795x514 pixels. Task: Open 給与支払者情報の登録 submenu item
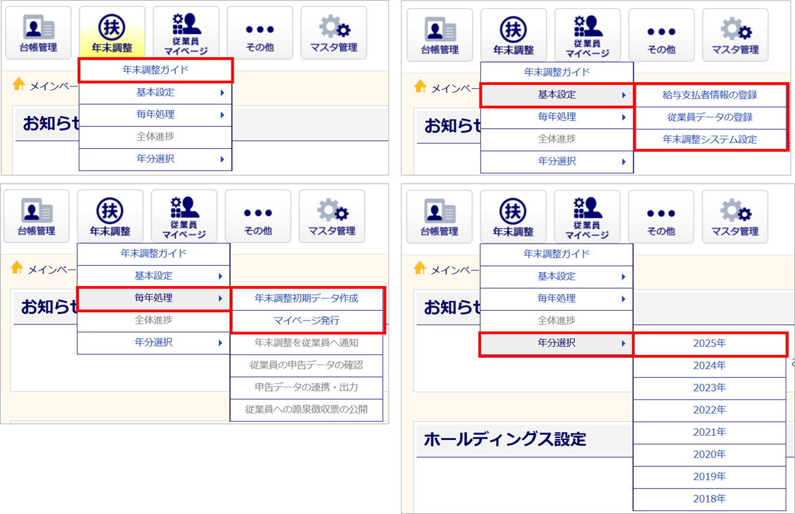click(710, 95)
